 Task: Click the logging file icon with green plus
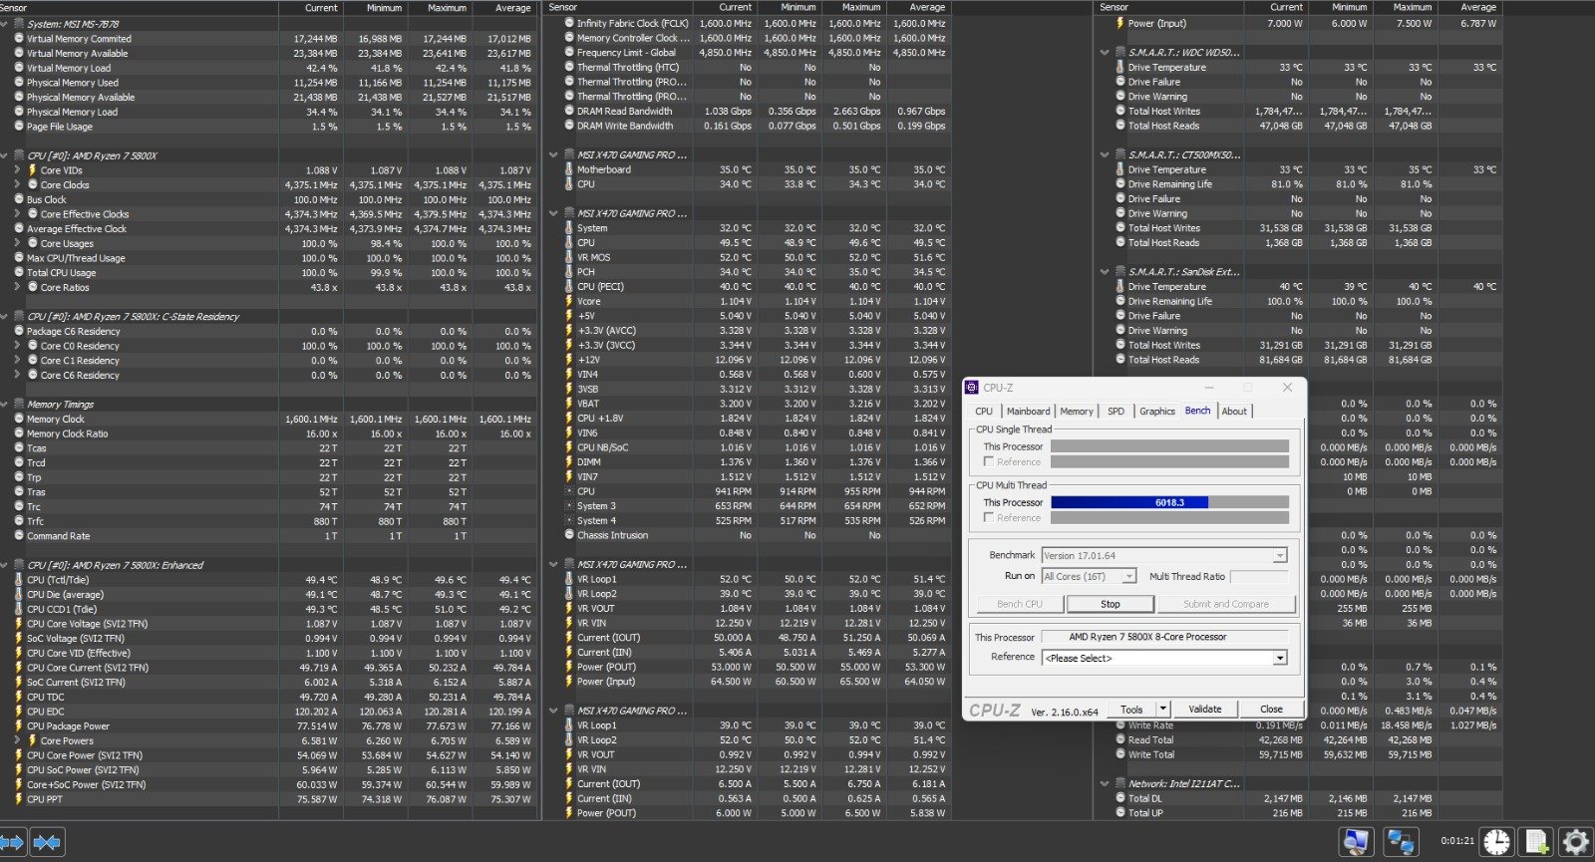pos(1536,842)
